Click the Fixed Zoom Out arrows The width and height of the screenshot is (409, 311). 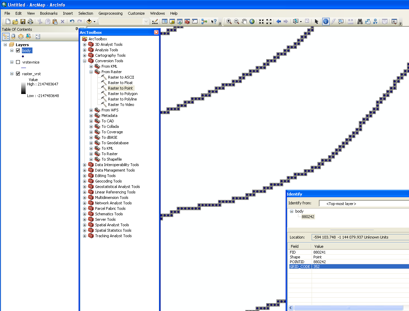pyautogui.click(x=269, y=22)
